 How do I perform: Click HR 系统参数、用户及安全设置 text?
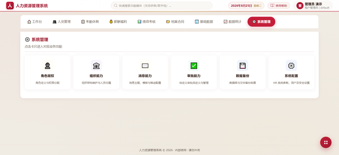[291, 83]
